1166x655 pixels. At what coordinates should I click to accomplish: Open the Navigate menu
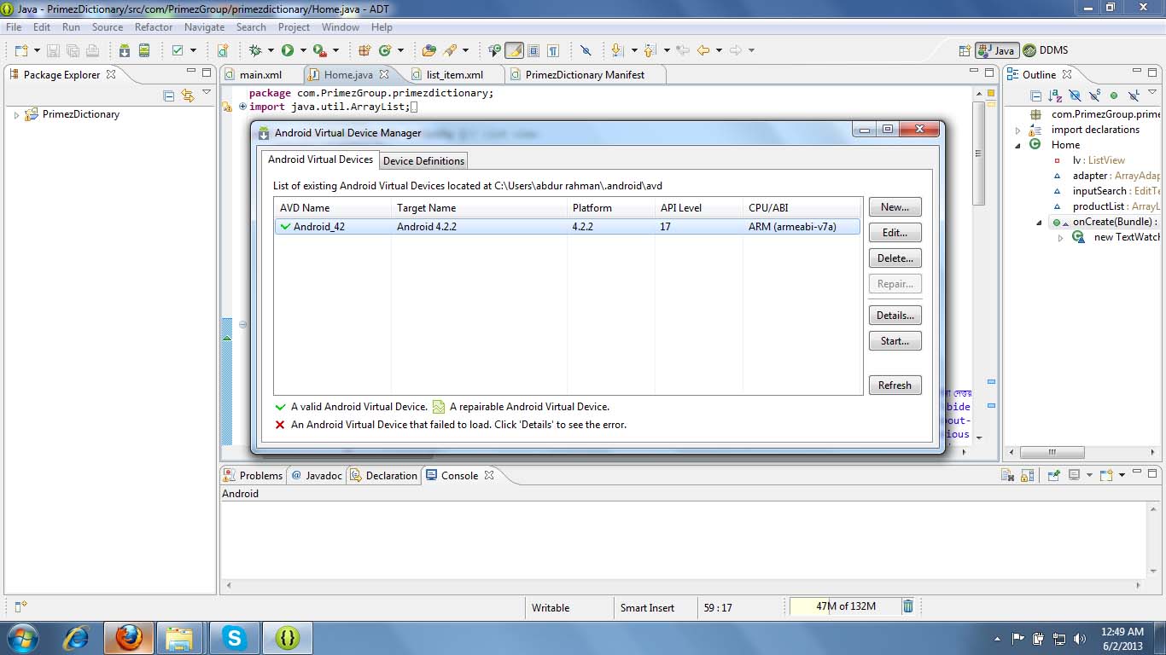click(x=204, y=27)
